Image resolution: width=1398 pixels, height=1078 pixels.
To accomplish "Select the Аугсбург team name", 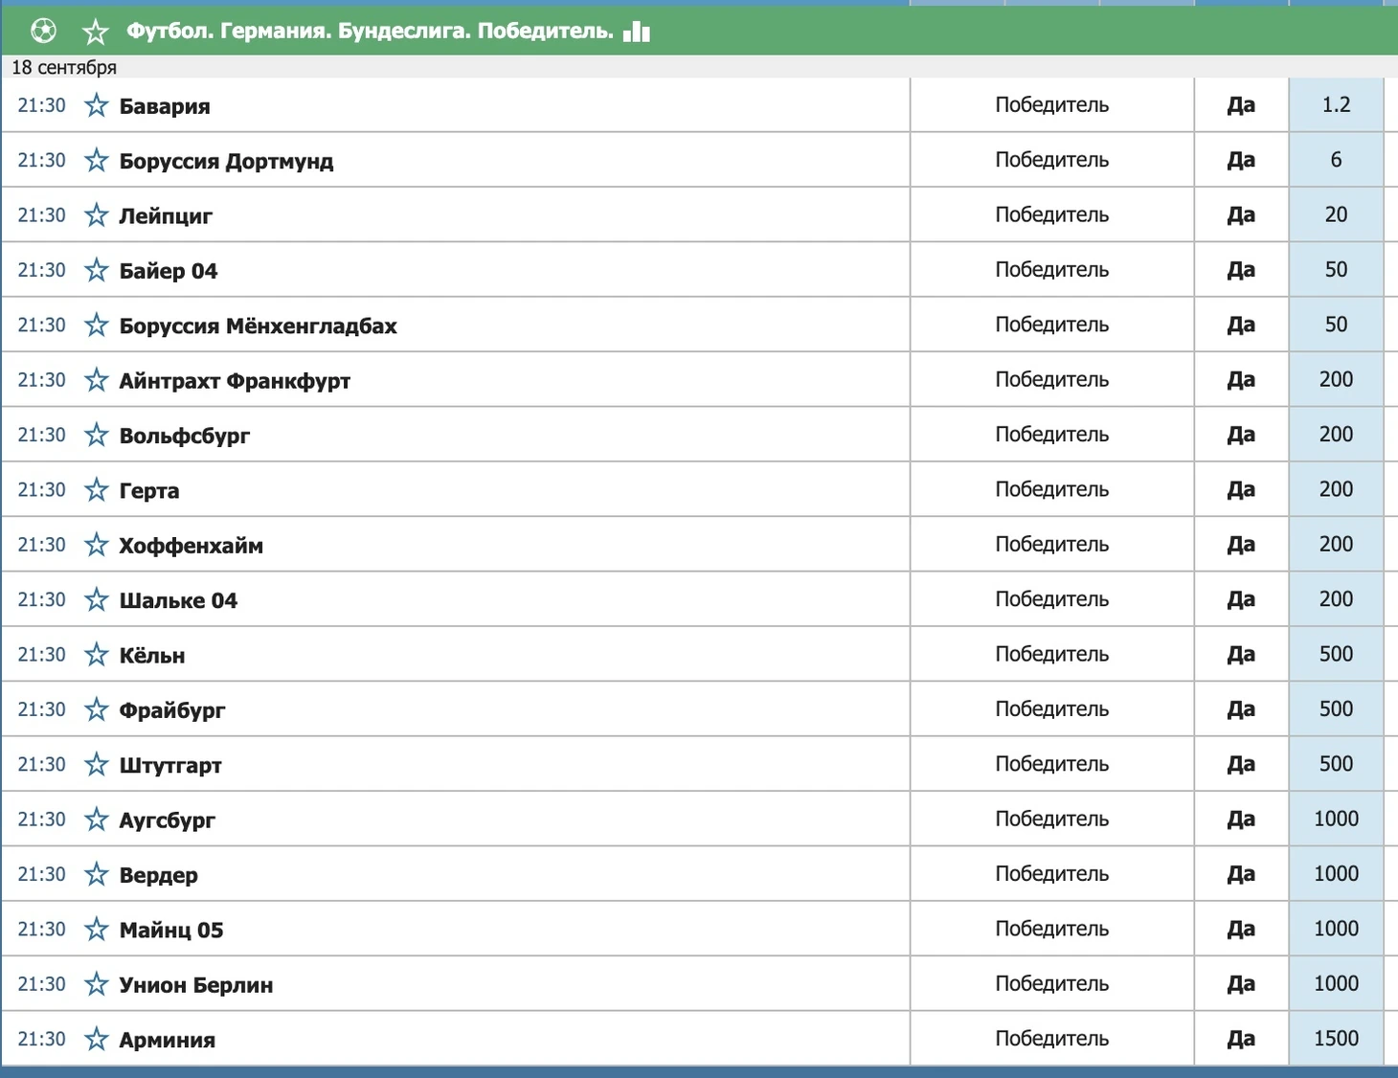I will tap(168, 820).
